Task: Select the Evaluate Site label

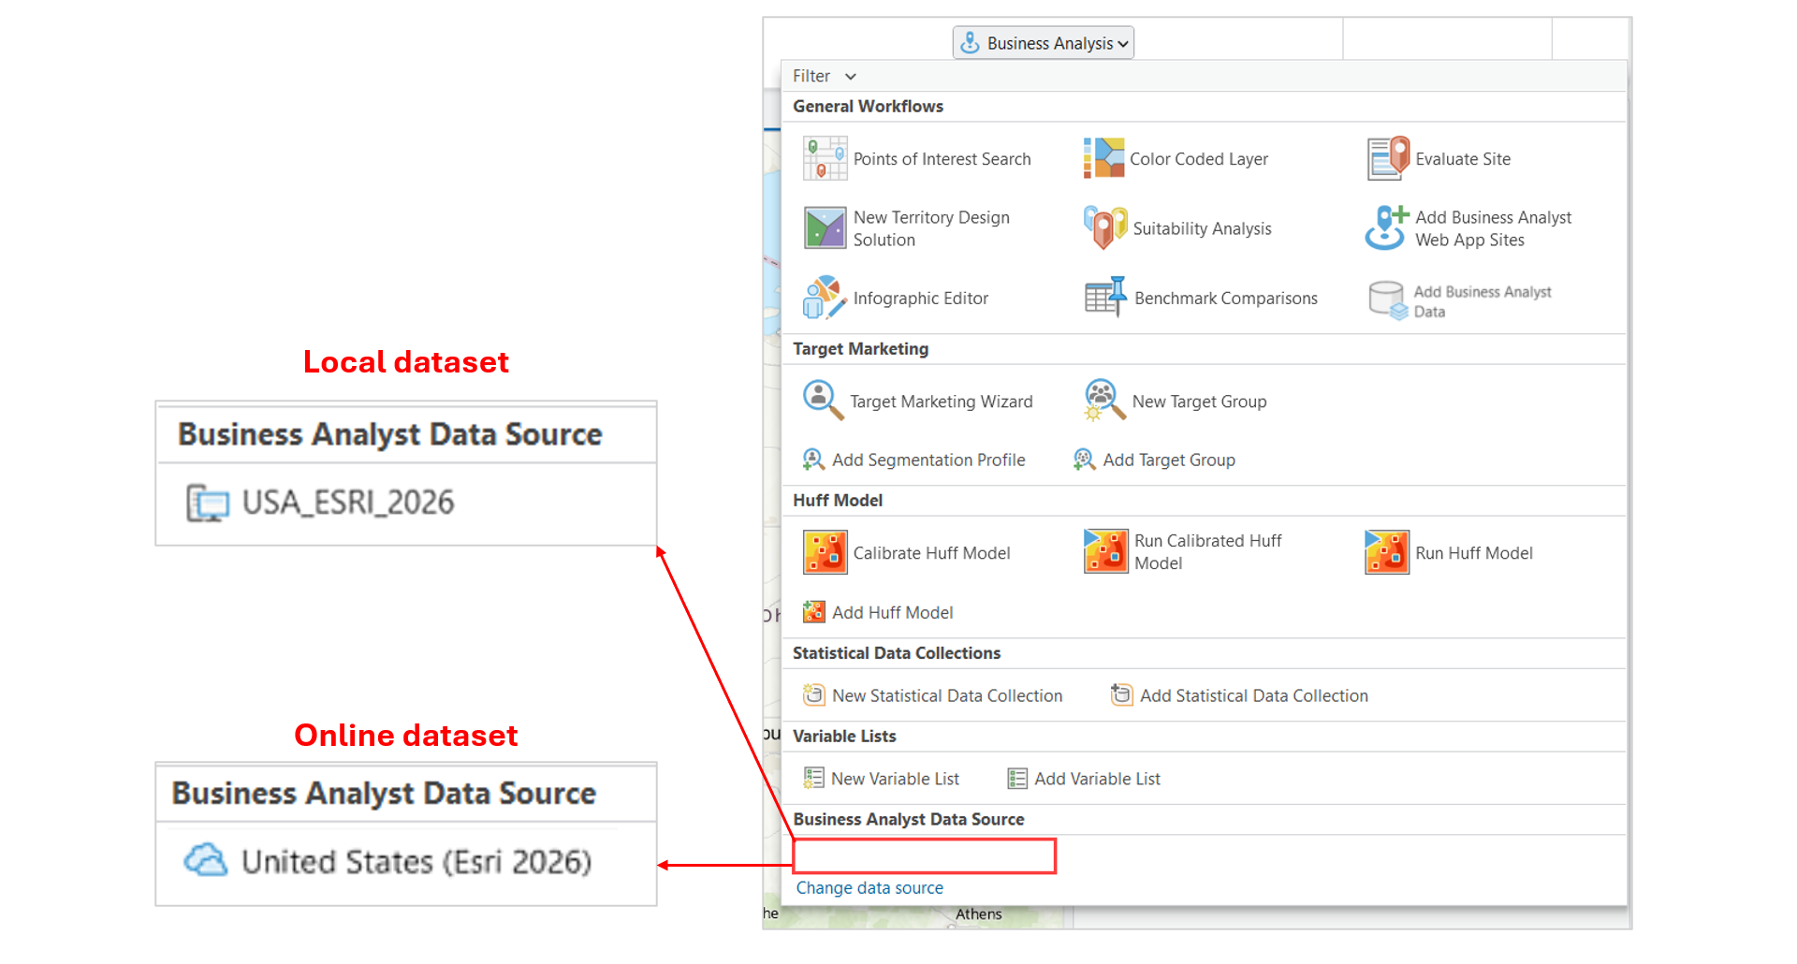Action: [x=1463, y=159]
